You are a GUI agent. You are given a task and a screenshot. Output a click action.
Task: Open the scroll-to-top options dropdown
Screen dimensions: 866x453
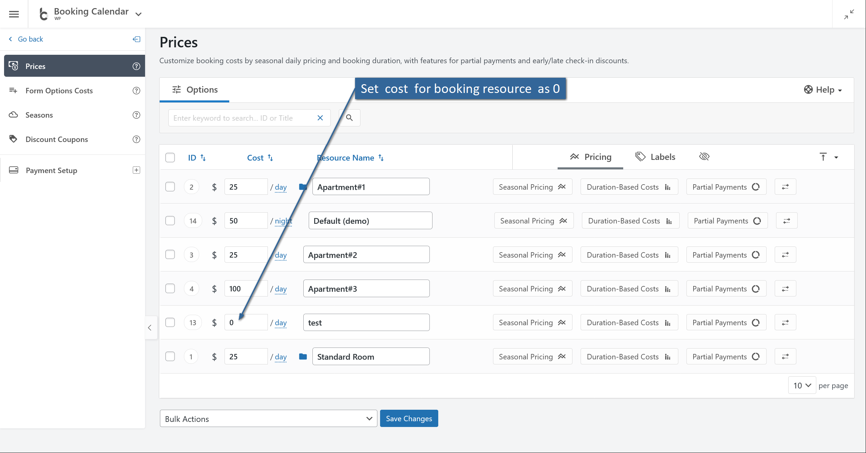click(x=836, y=158)
